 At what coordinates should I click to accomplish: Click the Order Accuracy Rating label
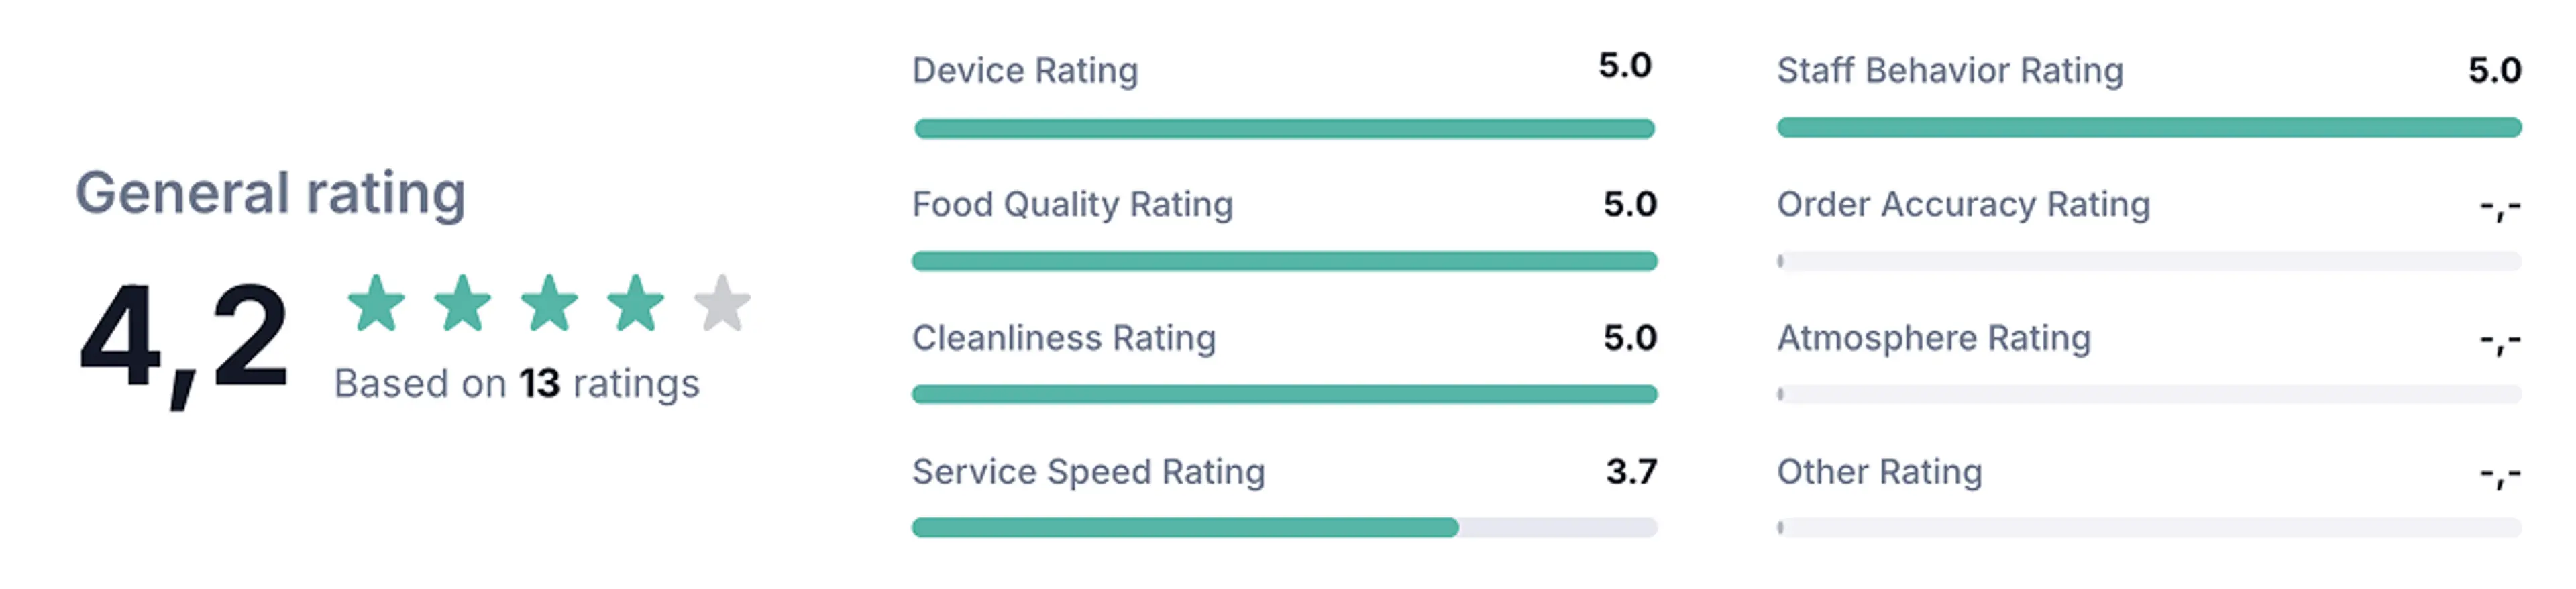[1963, 204]
